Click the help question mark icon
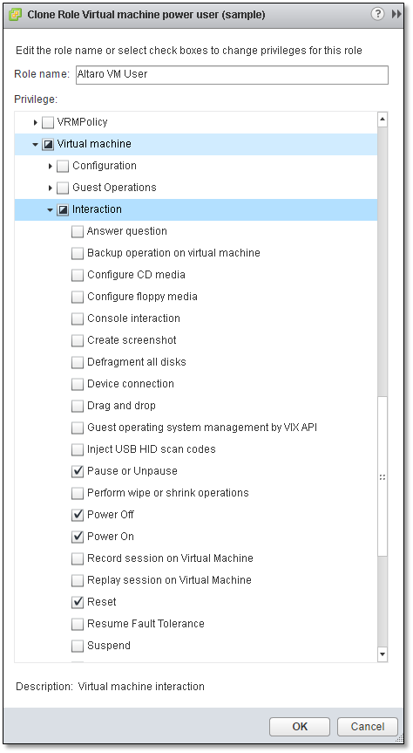The height and width of the screenshot is (753, 413). click(377, 14)
